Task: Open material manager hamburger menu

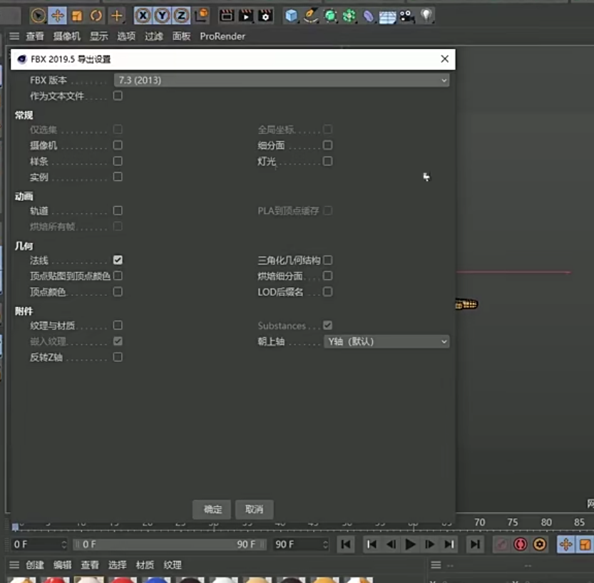Action: [14, 565]
